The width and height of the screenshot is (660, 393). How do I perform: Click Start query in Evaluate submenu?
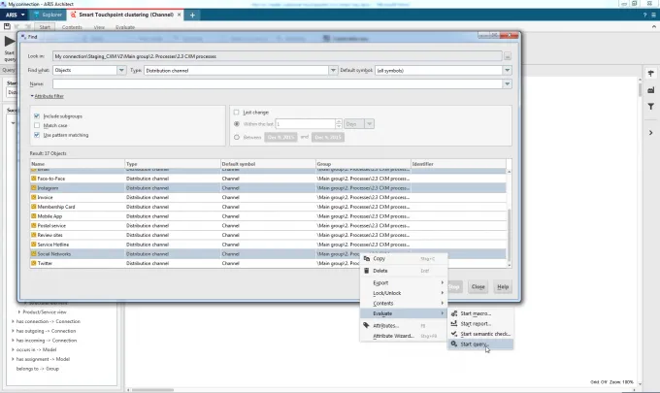click(480, 344)
